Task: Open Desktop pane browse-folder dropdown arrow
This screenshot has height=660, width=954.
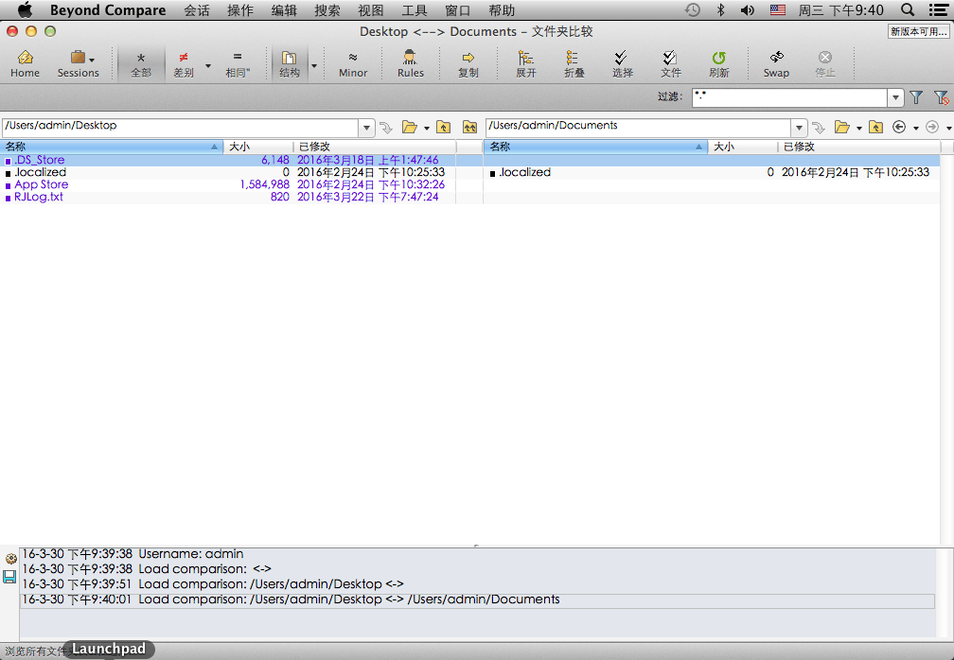Action: point(427,129)
